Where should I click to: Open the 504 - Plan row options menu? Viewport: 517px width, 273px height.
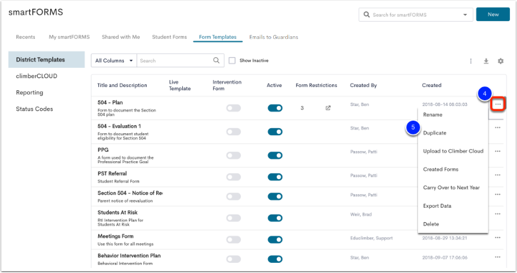click(497, 105)
